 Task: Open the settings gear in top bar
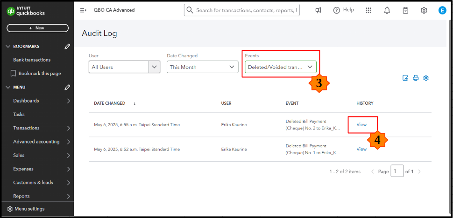424,10
